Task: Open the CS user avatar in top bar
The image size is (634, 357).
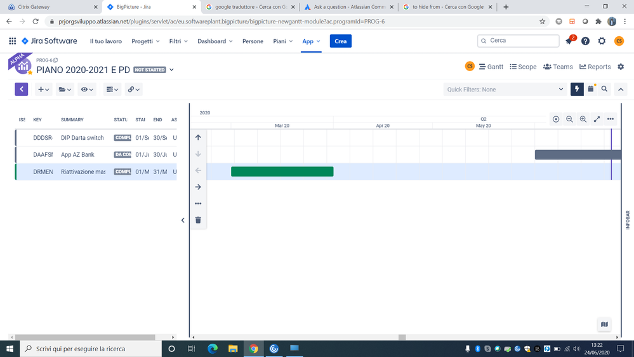Action: pyautogui.click(x=619, y=41)
